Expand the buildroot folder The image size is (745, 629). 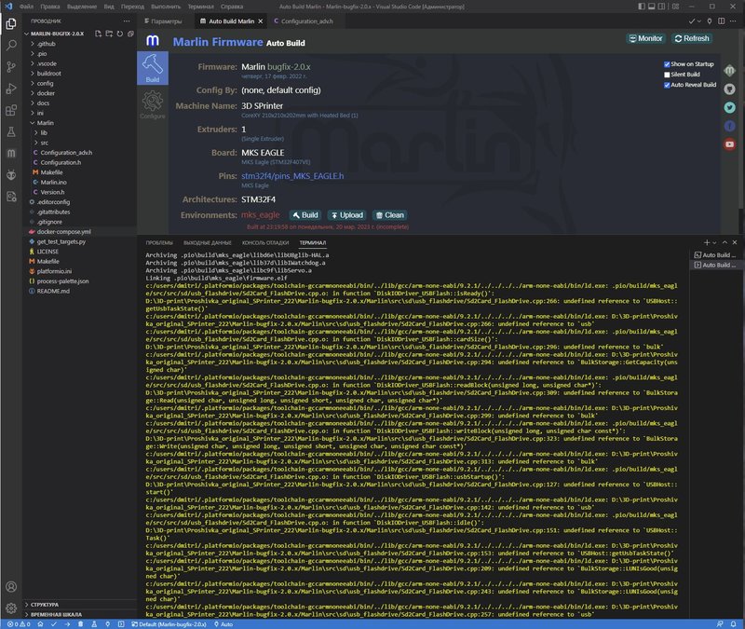[48, 73]
